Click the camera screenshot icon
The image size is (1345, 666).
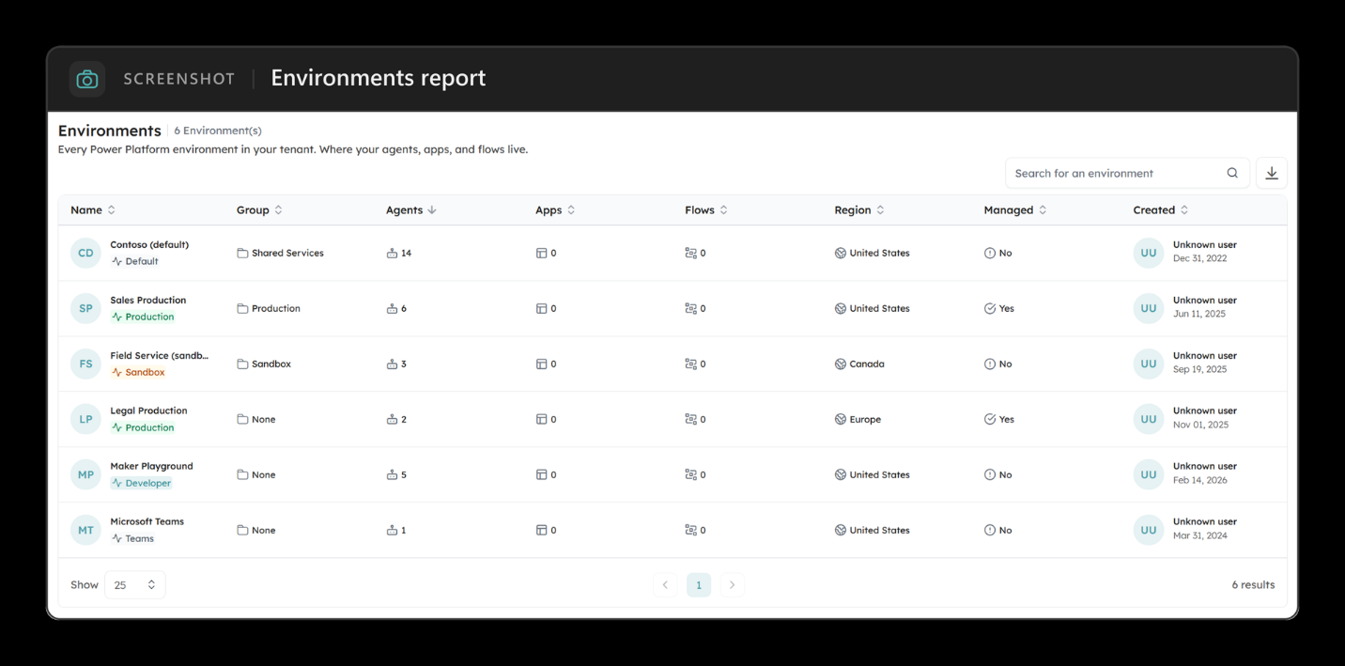click(x=87, y=79)
